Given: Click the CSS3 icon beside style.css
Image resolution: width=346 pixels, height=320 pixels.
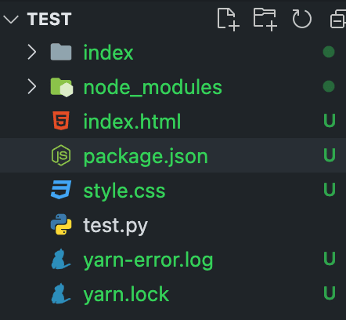Looking at the screenshot, I should (61, 190).
